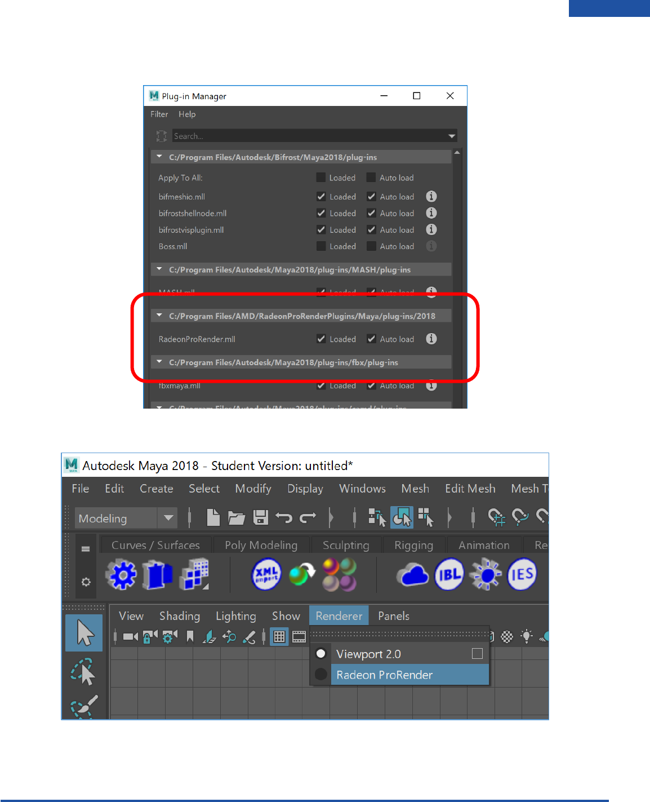
Task: Uncheck Auto load for RadeonProRender.mll
Action: click(371, 339)
